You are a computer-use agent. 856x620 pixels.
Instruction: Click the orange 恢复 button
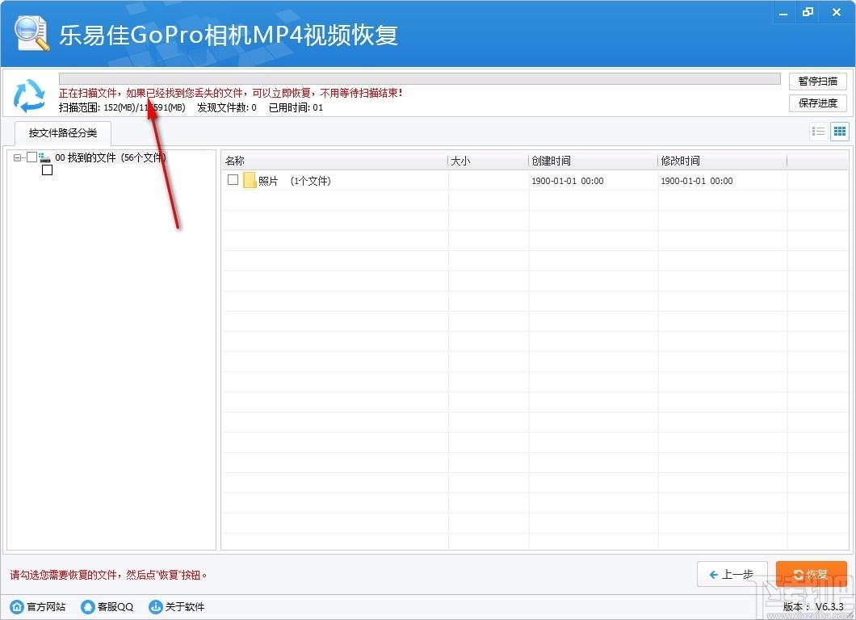coord(812,574)
